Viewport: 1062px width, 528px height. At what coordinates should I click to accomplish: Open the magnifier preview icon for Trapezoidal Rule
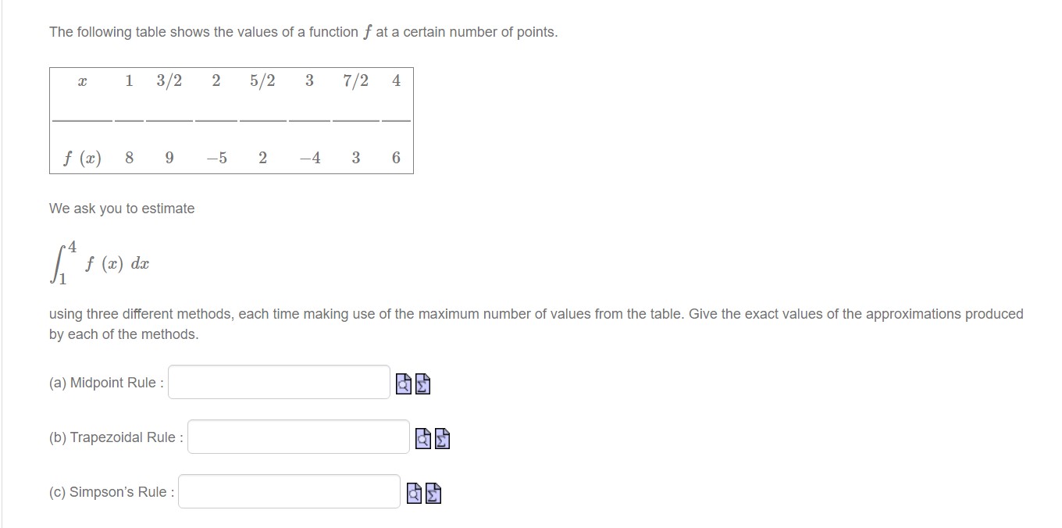pos(422,438)
